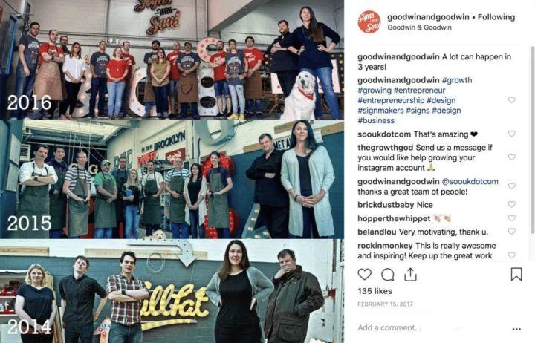Click the comments scrollbar

[x=532, y=140]
